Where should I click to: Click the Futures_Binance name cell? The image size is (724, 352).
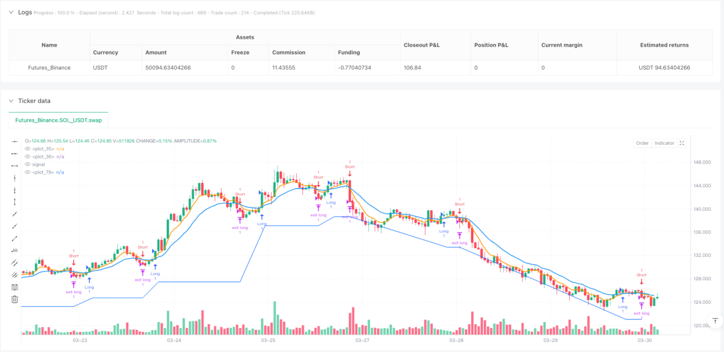tap(50, 67)
